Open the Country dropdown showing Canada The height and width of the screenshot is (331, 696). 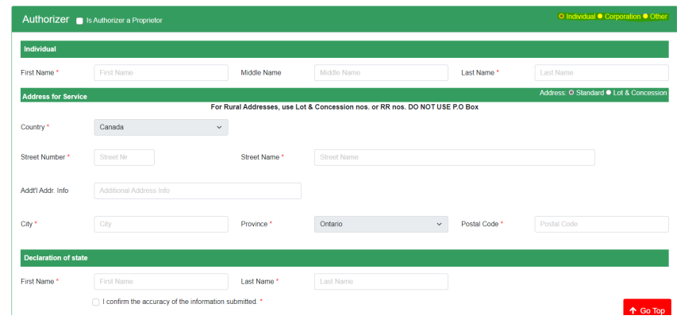161,127
